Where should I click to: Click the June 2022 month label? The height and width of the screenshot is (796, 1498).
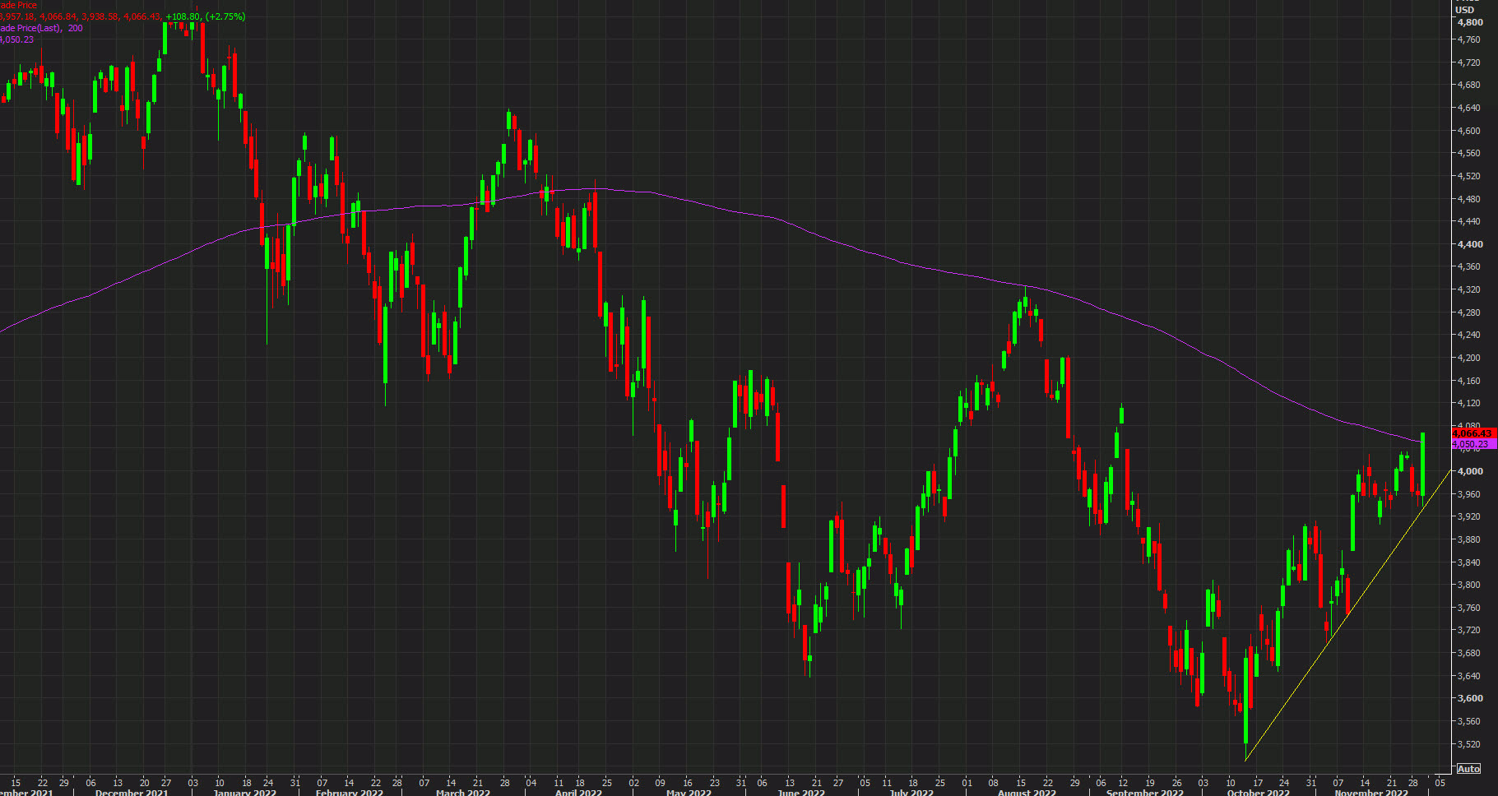coord(800,793)
